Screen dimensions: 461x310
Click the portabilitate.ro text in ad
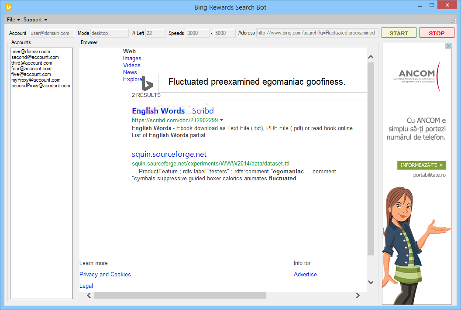[x=429, y=175]
